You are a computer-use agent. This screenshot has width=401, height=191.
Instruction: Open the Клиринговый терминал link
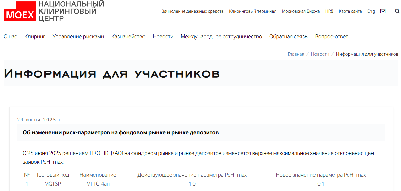pyautogui.click(x=253, y=11)
